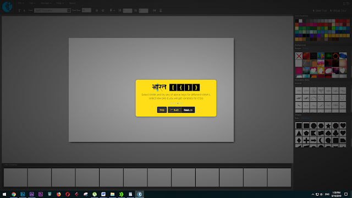Screen dimensions: 352x198
Task: Open the Windows Start menu
Action: (x=4, y=194)
